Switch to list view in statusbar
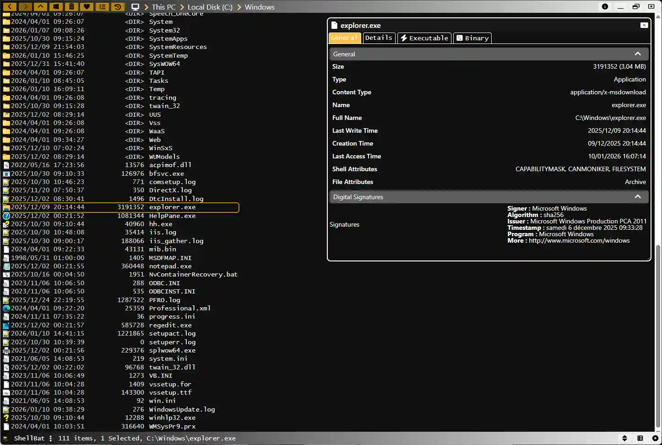Image resolution: width=662 pixels, height=445 pixels. [640, 438]
